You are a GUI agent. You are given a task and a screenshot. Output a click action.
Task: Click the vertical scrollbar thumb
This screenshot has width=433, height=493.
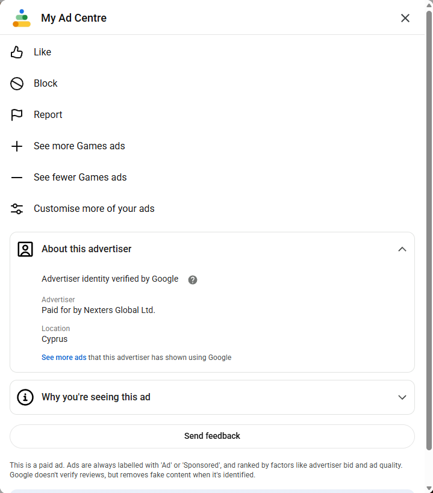(429, 231)
